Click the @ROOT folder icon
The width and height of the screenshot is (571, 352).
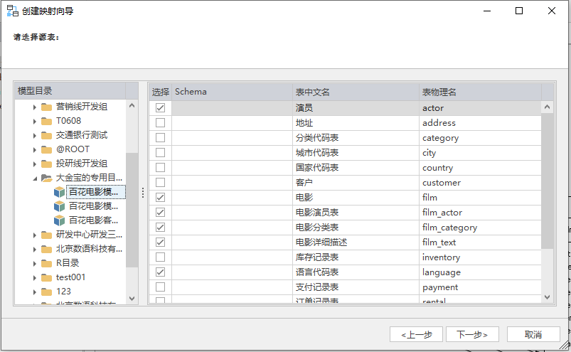(47, 149)
